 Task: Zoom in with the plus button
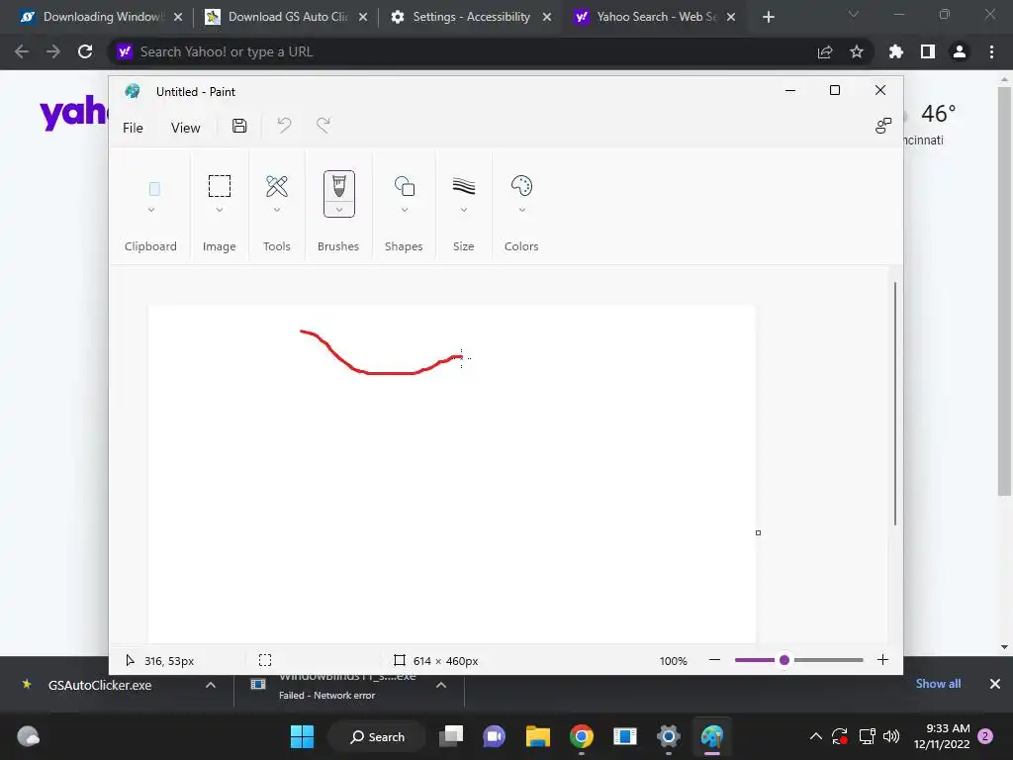(x=882, y=660)
